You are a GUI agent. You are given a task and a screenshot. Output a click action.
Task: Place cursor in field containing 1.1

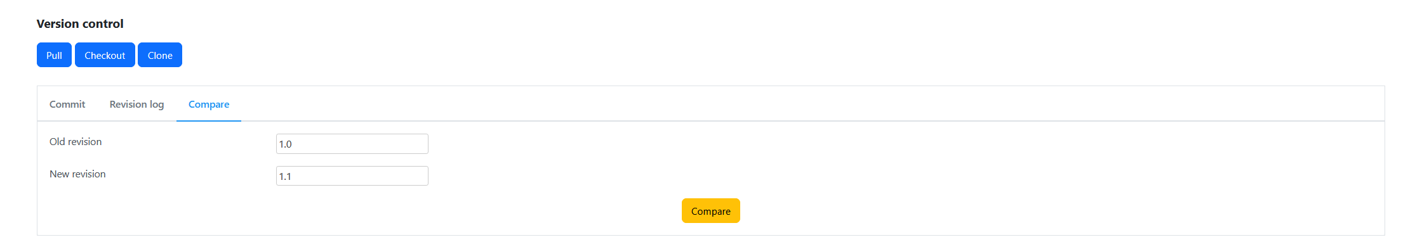click(x=352, y=176)
